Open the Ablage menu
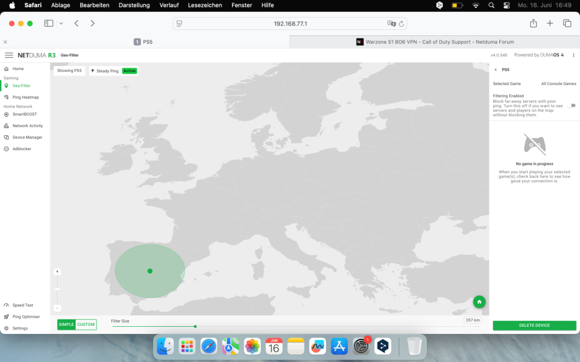 point(61,5)
